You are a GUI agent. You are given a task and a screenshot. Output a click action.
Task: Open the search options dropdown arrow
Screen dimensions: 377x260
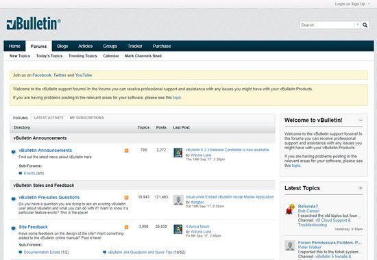pyautogui.click(x=358, y=25)
